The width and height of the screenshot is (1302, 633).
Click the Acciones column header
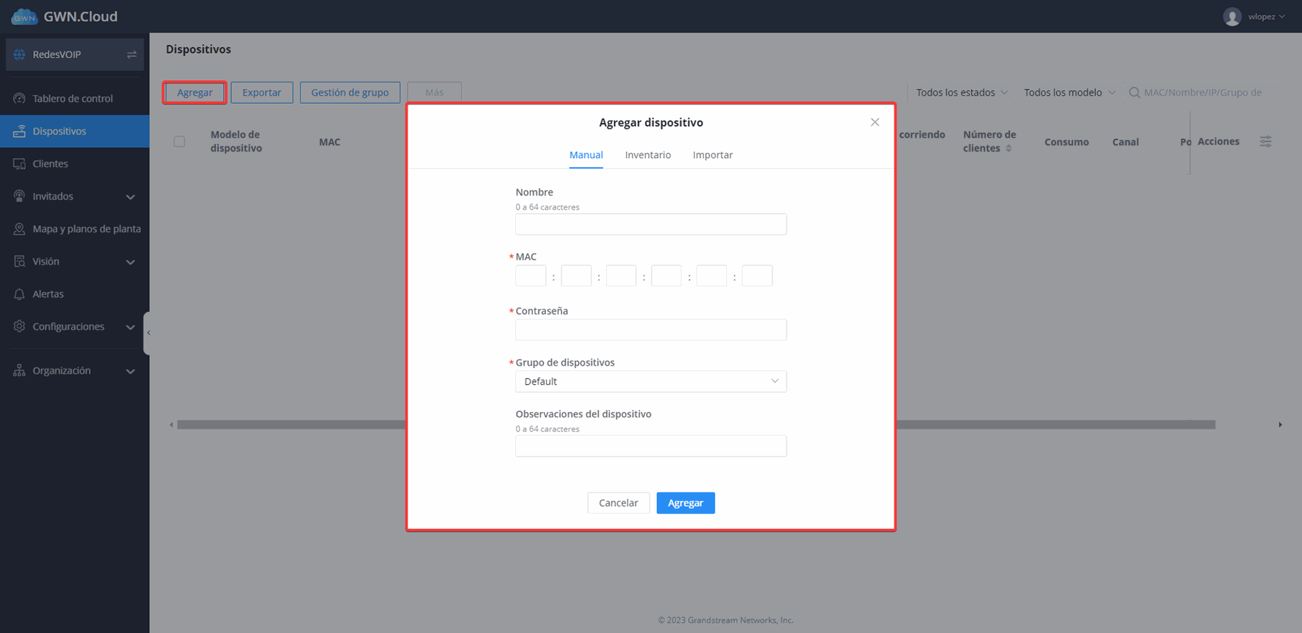[1219, 141]
